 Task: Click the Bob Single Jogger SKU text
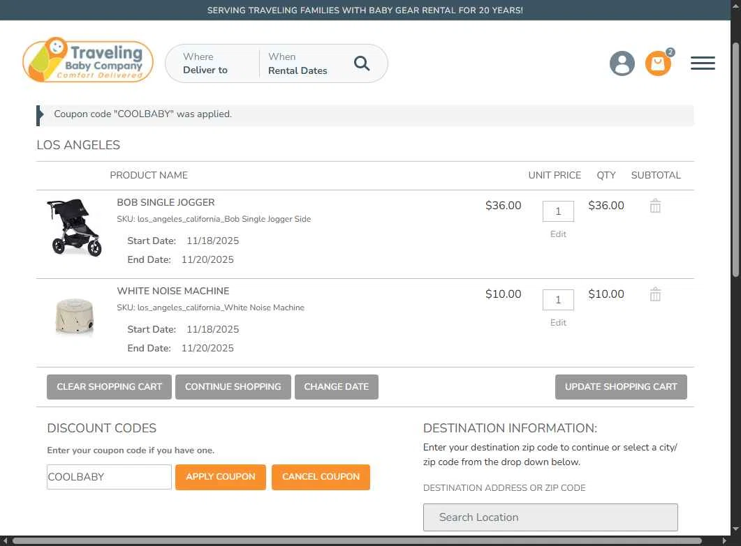click(x=214, y=219)
